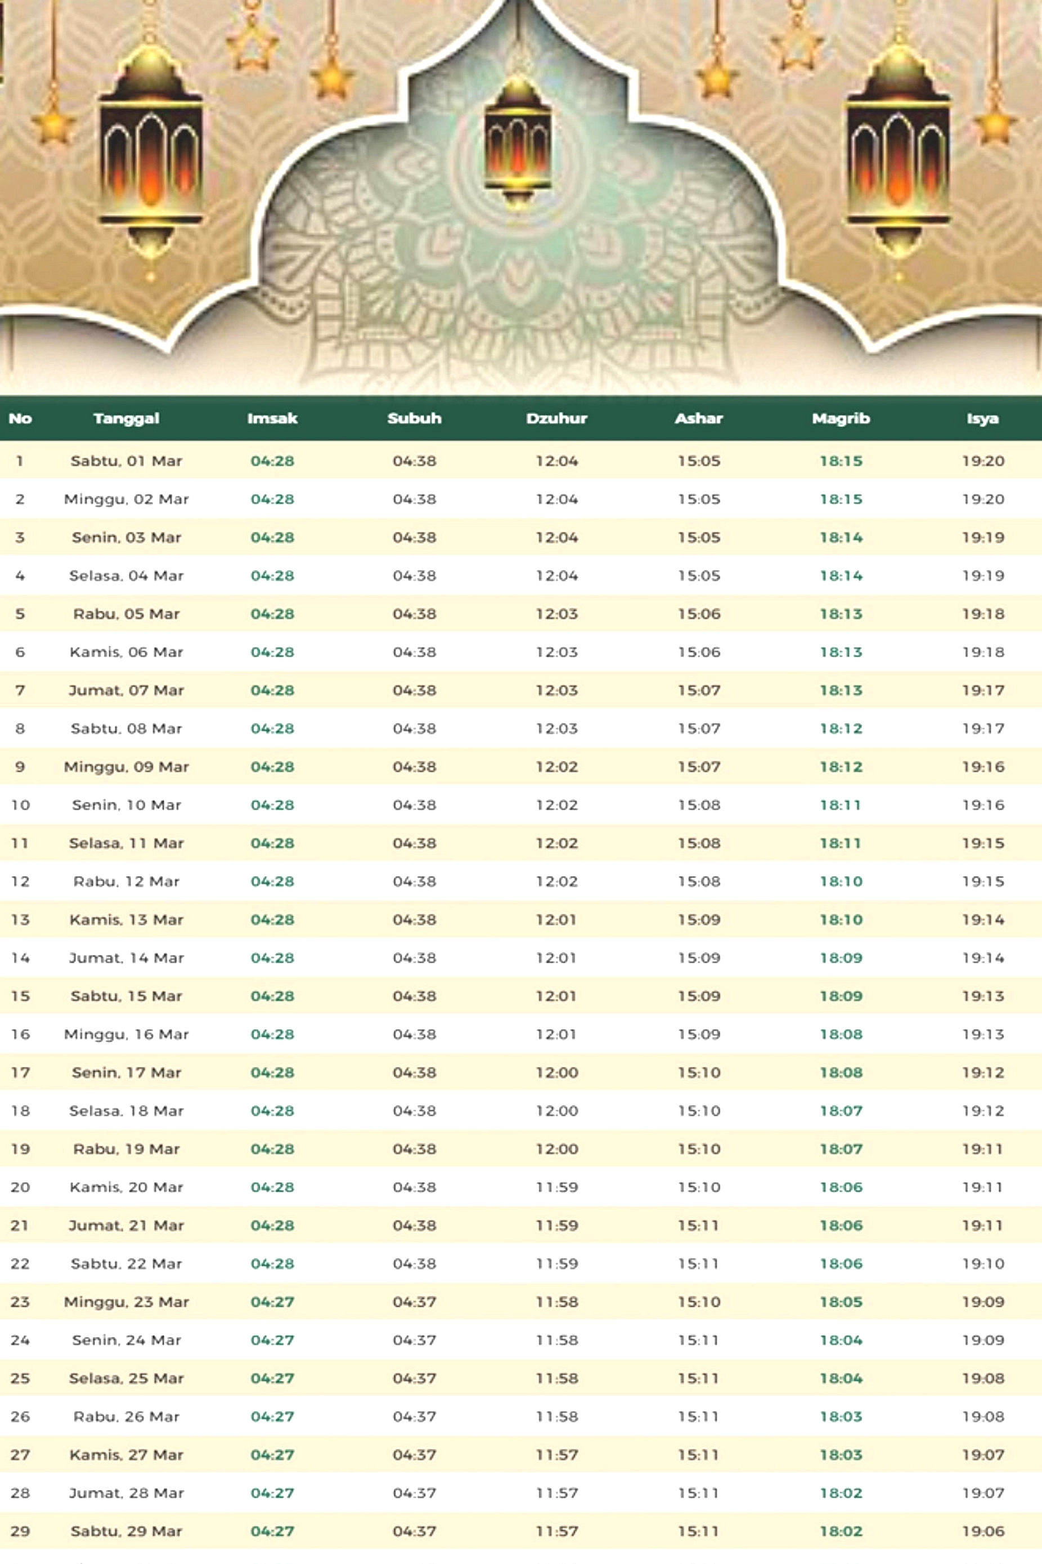Select the "Isya" column header

coord(983,418)
